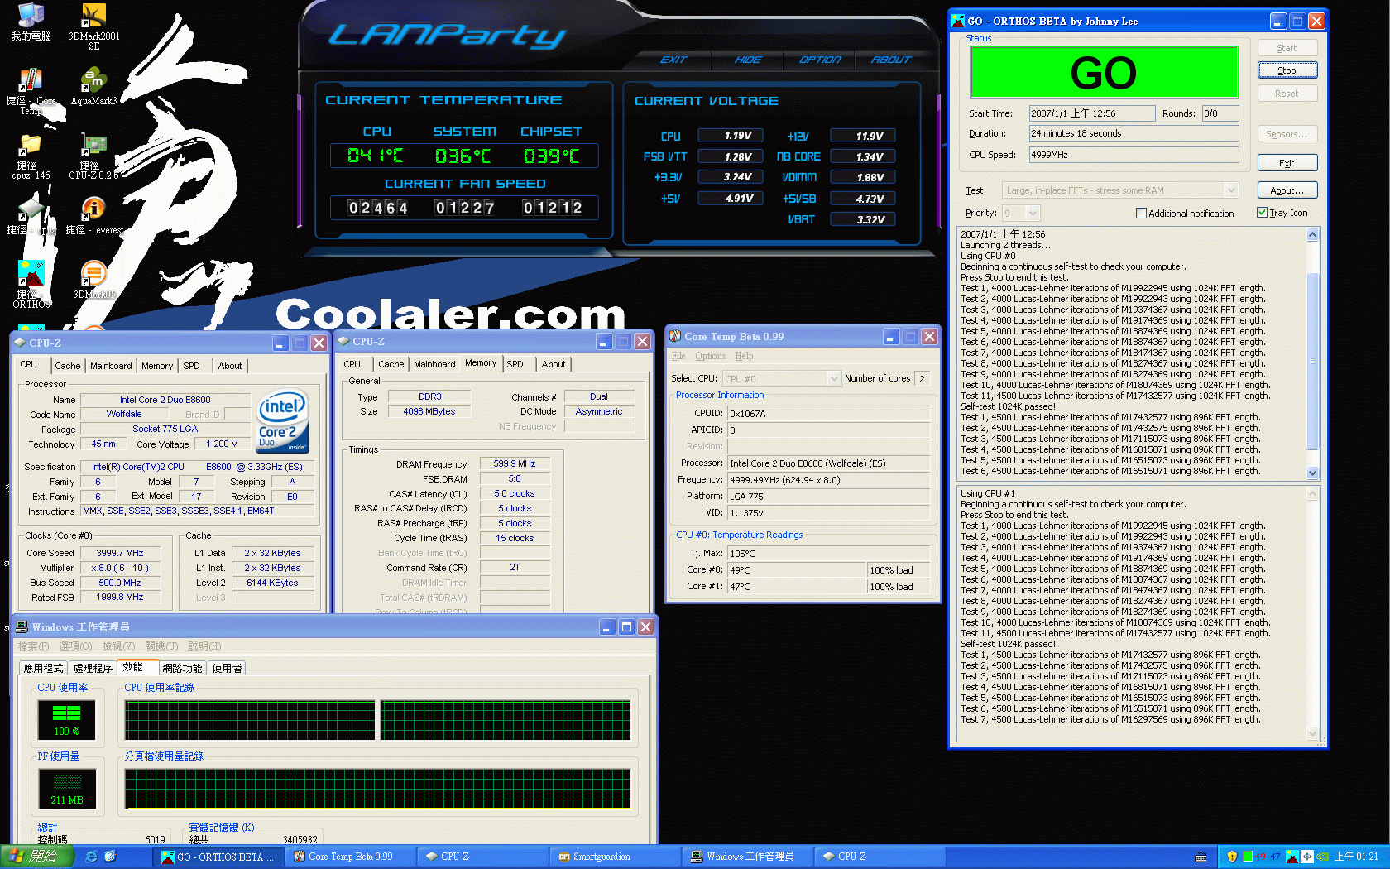Open the Priority dropdown in ORTHOS

click(1020, 213)
